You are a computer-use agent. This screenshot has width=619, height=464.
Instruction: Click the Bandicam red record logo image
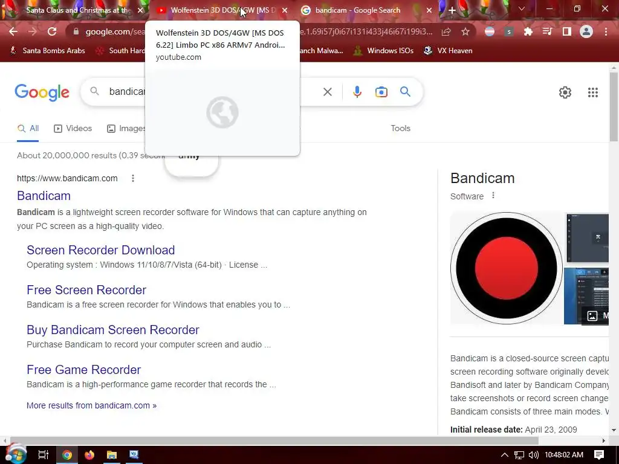pos(507,268)
